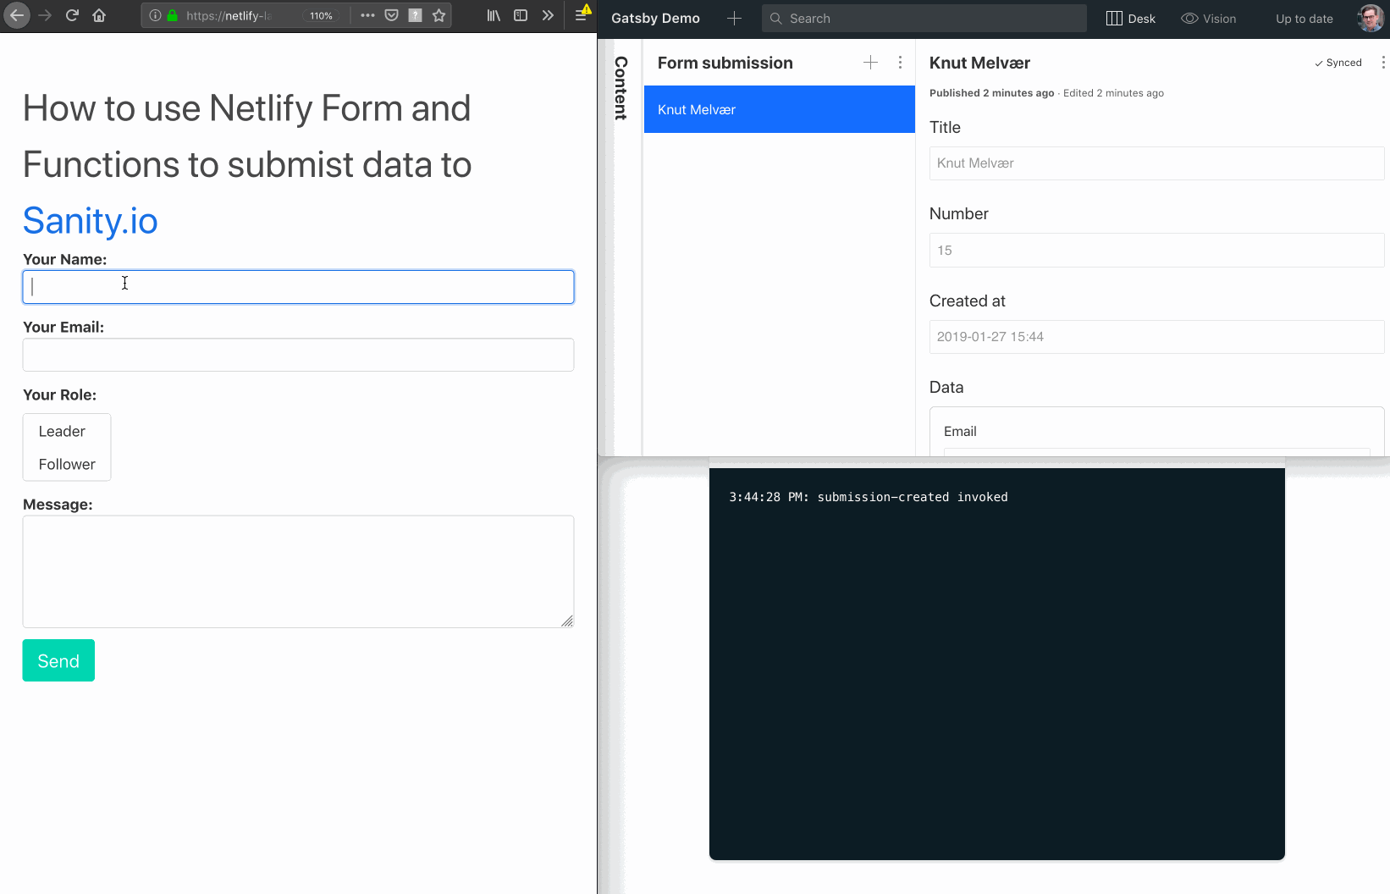
Task: Submit the form with the Send button
Action: click(58, 660)
